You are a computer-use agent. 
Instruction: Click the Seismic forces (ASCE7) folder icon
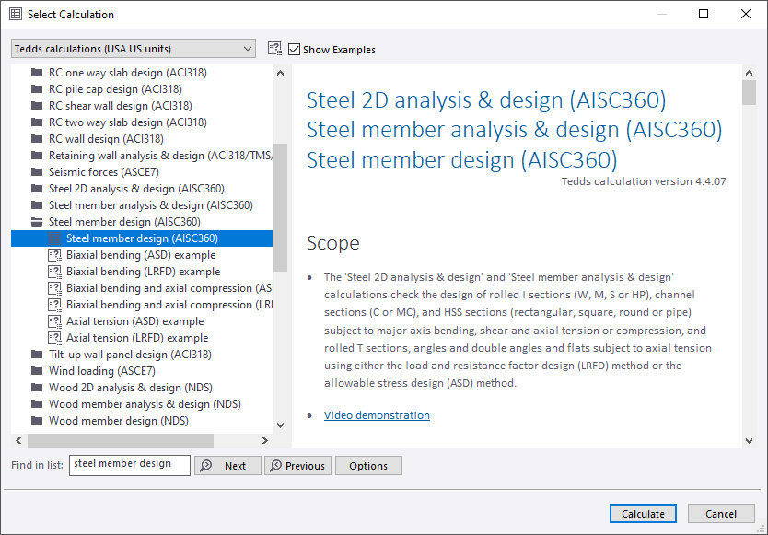[37, 172]
